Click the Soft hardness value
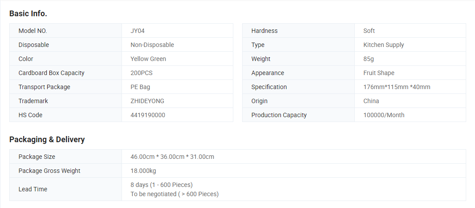Image resolution: width=475 pixels, height=208 pixels. pos(369,31)
